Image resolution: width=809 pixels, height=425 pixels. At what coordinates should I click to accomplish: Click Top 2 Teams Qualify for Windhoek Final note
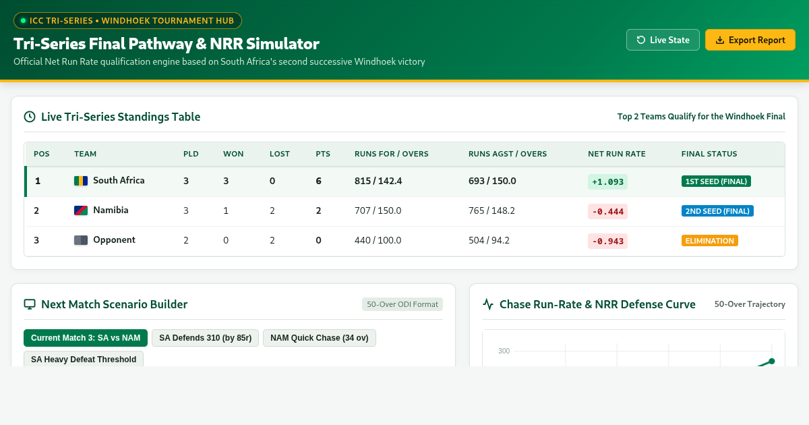pos(701,117)
